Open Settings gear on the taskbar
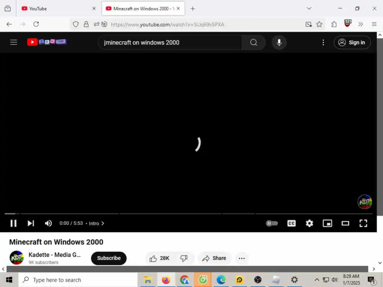The image size is (383, 287). click(x=294, y=280)
